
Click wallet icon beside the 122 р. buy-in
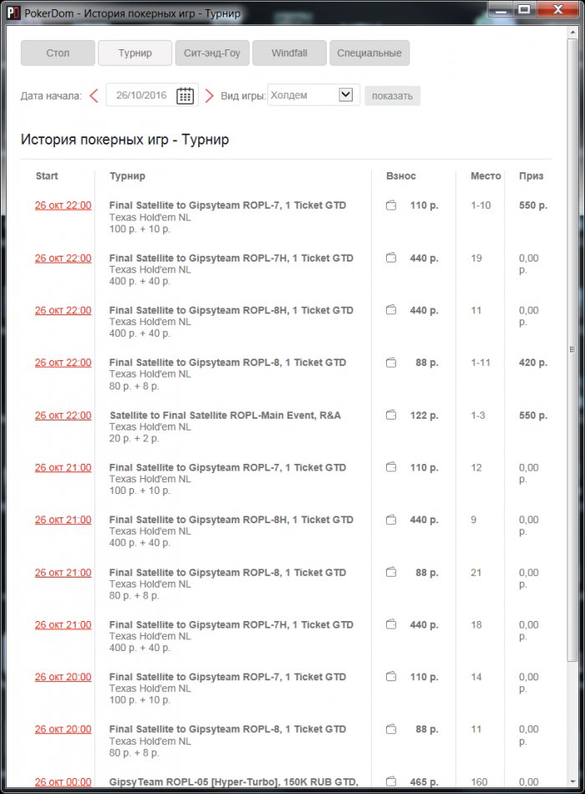[x=391, y=415]
